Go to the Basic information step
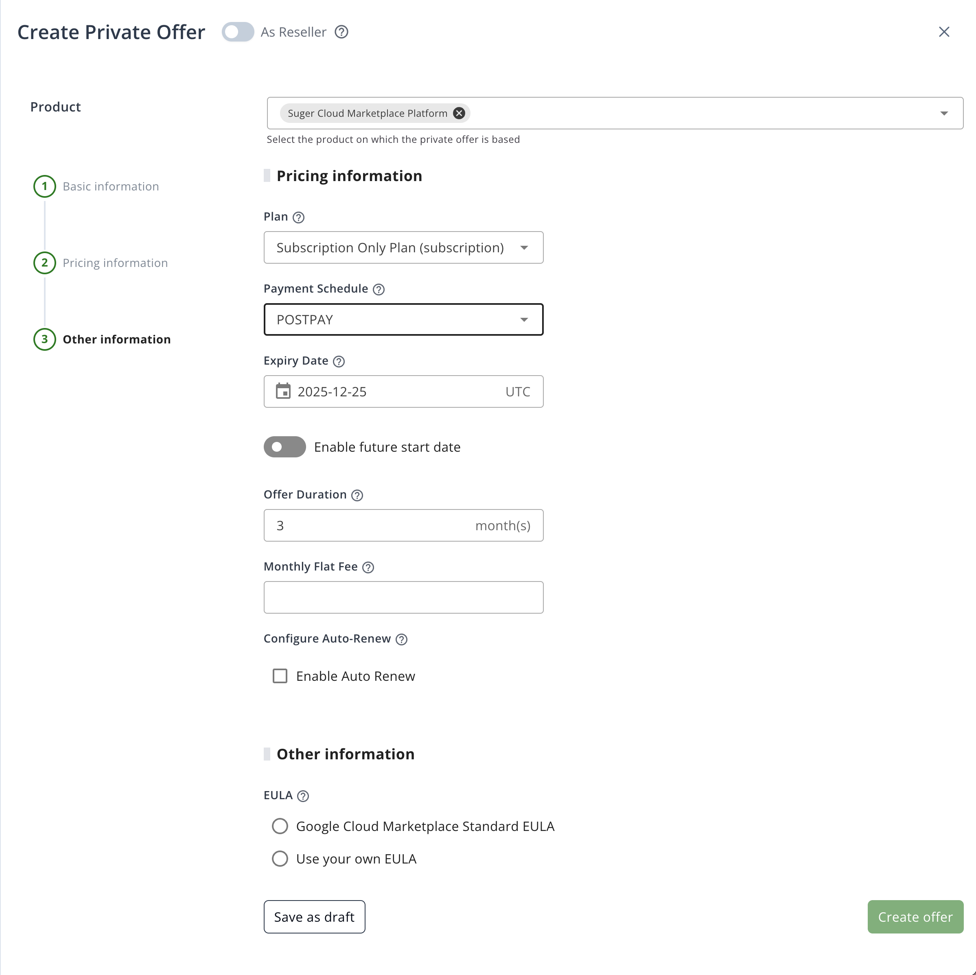The width and height of the screenshot is (976, 975). coord(110,186)
